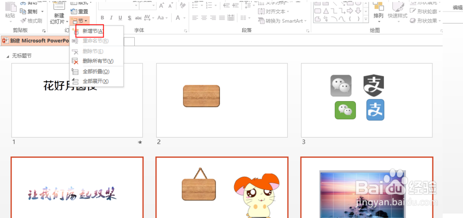
Task: Choose the elbow connector shape
Action: (x=334, y=11)
